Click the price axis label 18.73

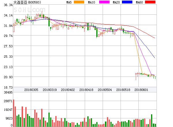pos(8,87)
